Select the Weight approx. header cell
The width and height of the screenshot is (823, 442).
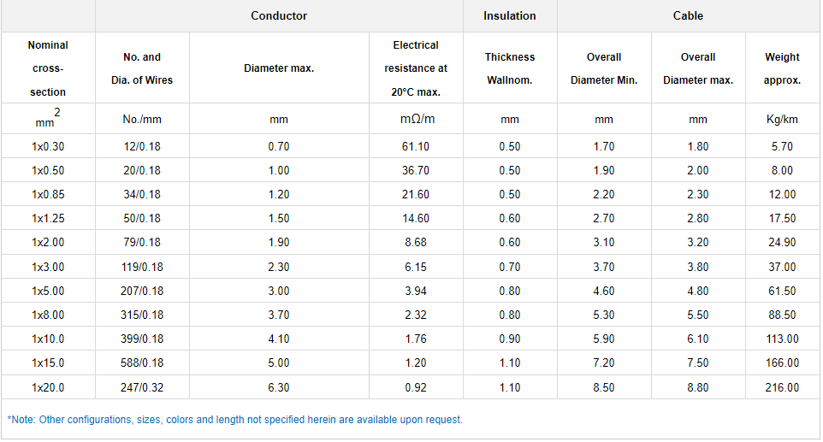point(782,68)
